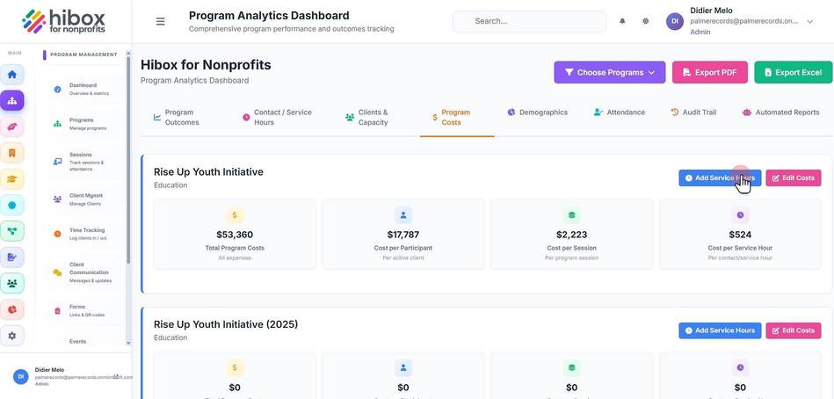The width and height of the screenshot is (834, 399).
Task: Expand the user account chevron
Action: click(810, 22)
